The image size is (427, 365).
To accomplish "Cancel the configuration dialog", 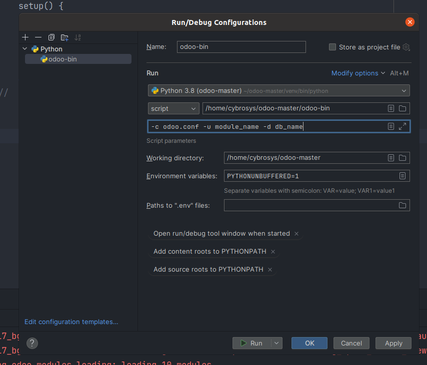I will 351,343.
